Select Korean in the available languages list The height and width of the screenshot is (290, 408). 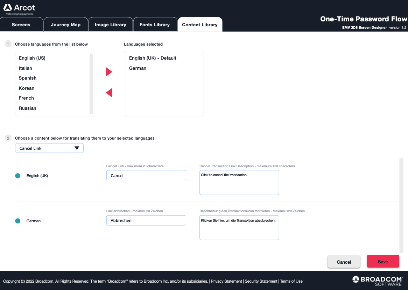pos(27,88)
